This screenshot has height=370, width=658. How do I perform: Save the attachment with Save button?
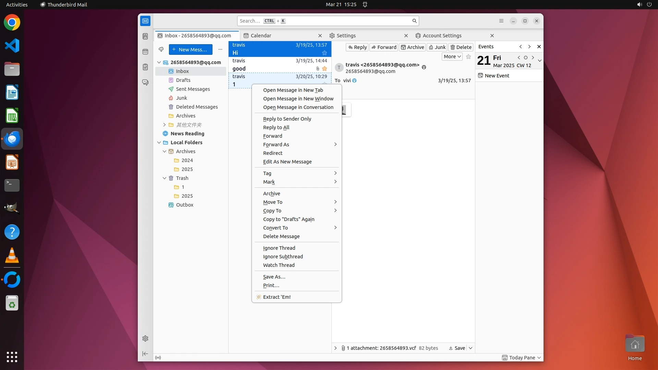point(457,348)
